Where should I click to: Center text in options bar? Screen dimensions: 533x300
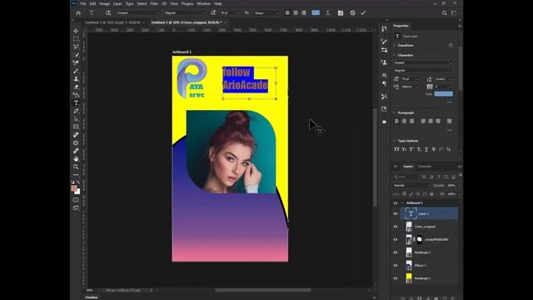click(x=296, y=13)
